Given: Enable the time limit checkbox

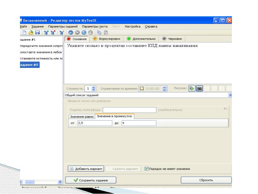Looking at the screenshot, I should 142,89.
